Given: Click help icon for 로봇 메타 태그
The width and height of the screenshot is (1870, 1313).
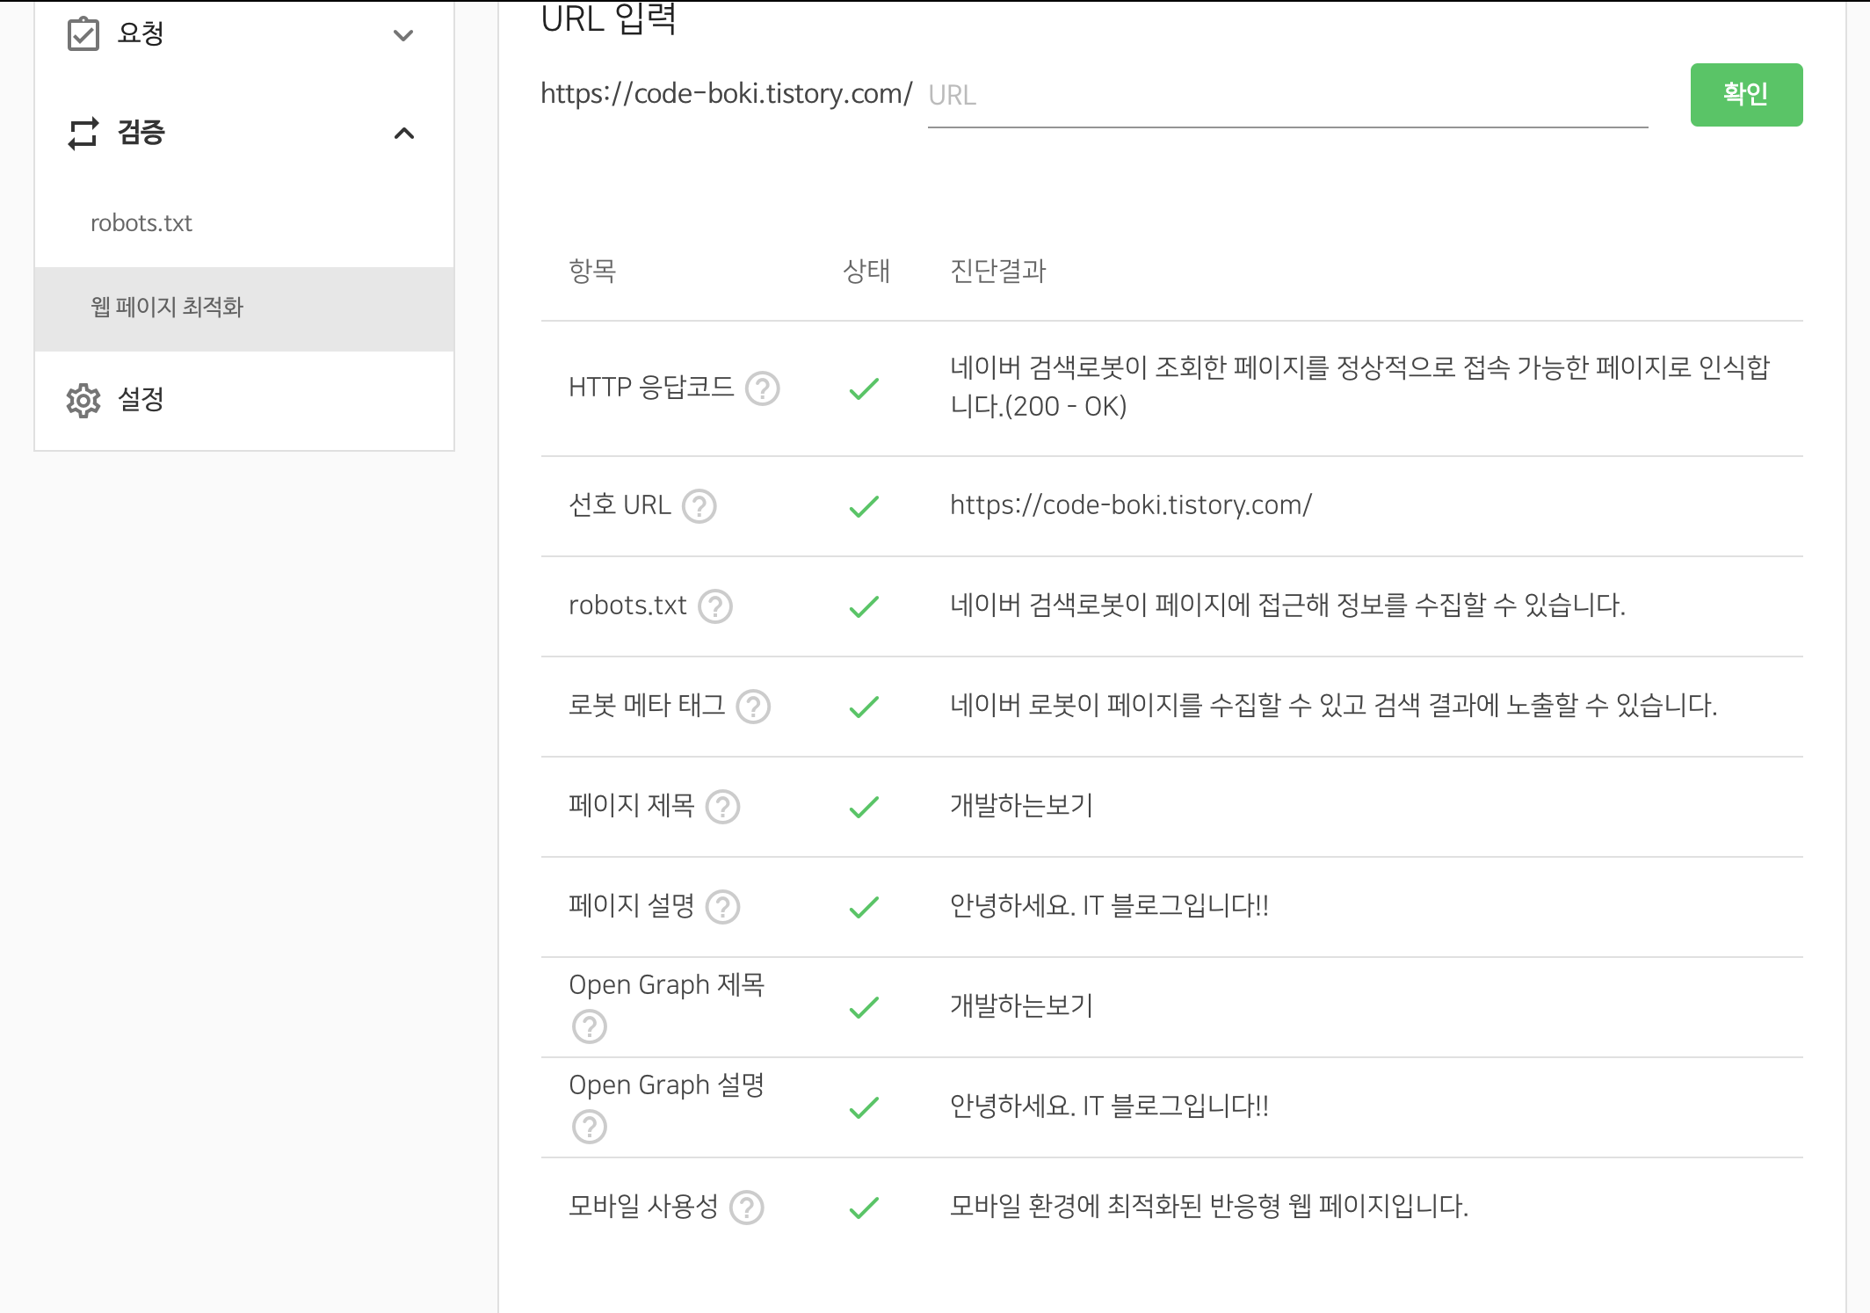Looking at the screenshot, I should tap(753, 707).
